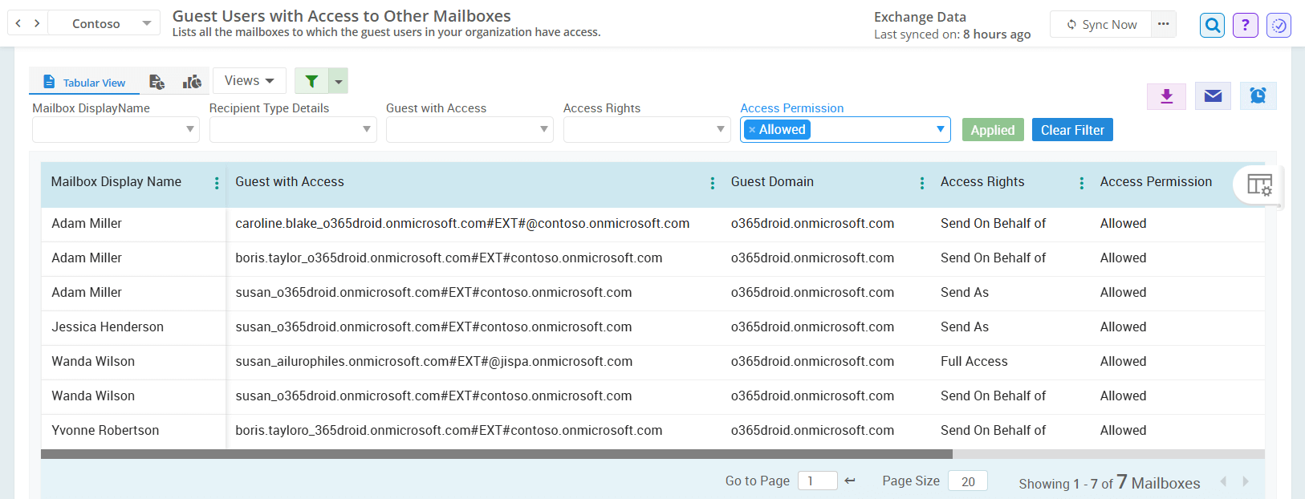Go to previous report arrow

tap(18, 23)
